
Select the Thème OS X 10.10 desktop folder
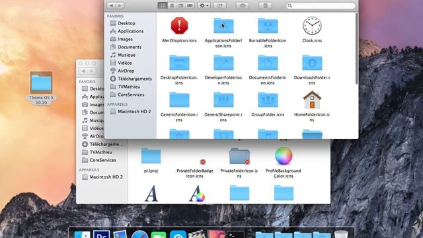[41, 83]
